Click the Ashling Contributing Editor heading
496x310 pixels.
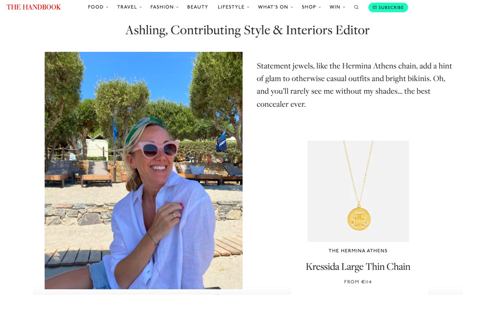[248, 30]
